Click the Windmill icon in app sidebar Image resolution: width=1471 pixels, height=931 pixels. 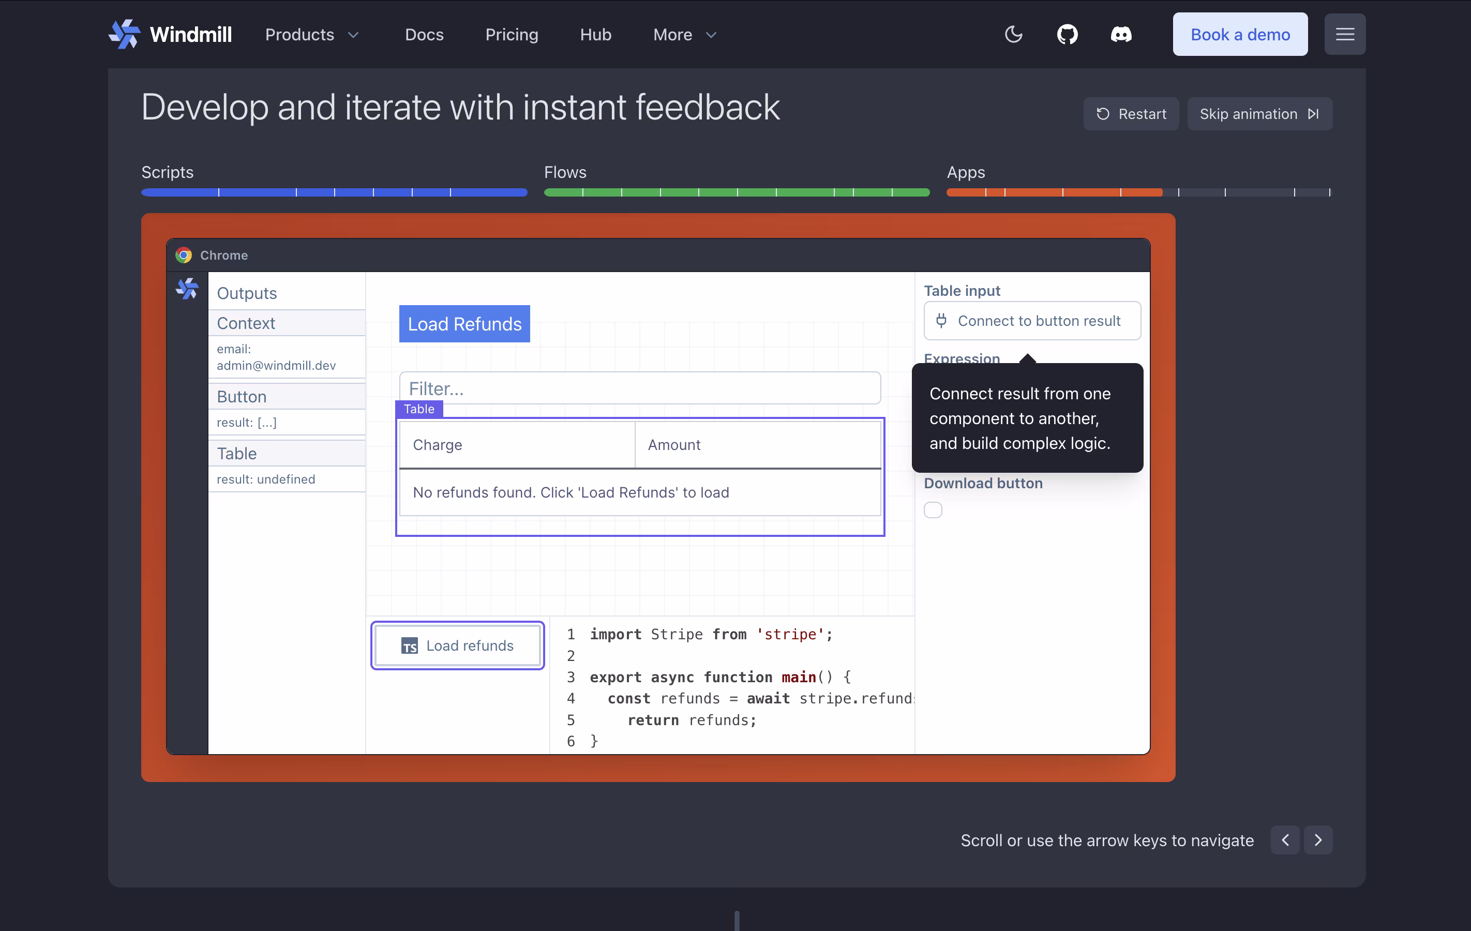(187, 288)
